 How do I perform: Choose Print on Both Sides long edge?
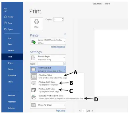[x=57, y=83]
